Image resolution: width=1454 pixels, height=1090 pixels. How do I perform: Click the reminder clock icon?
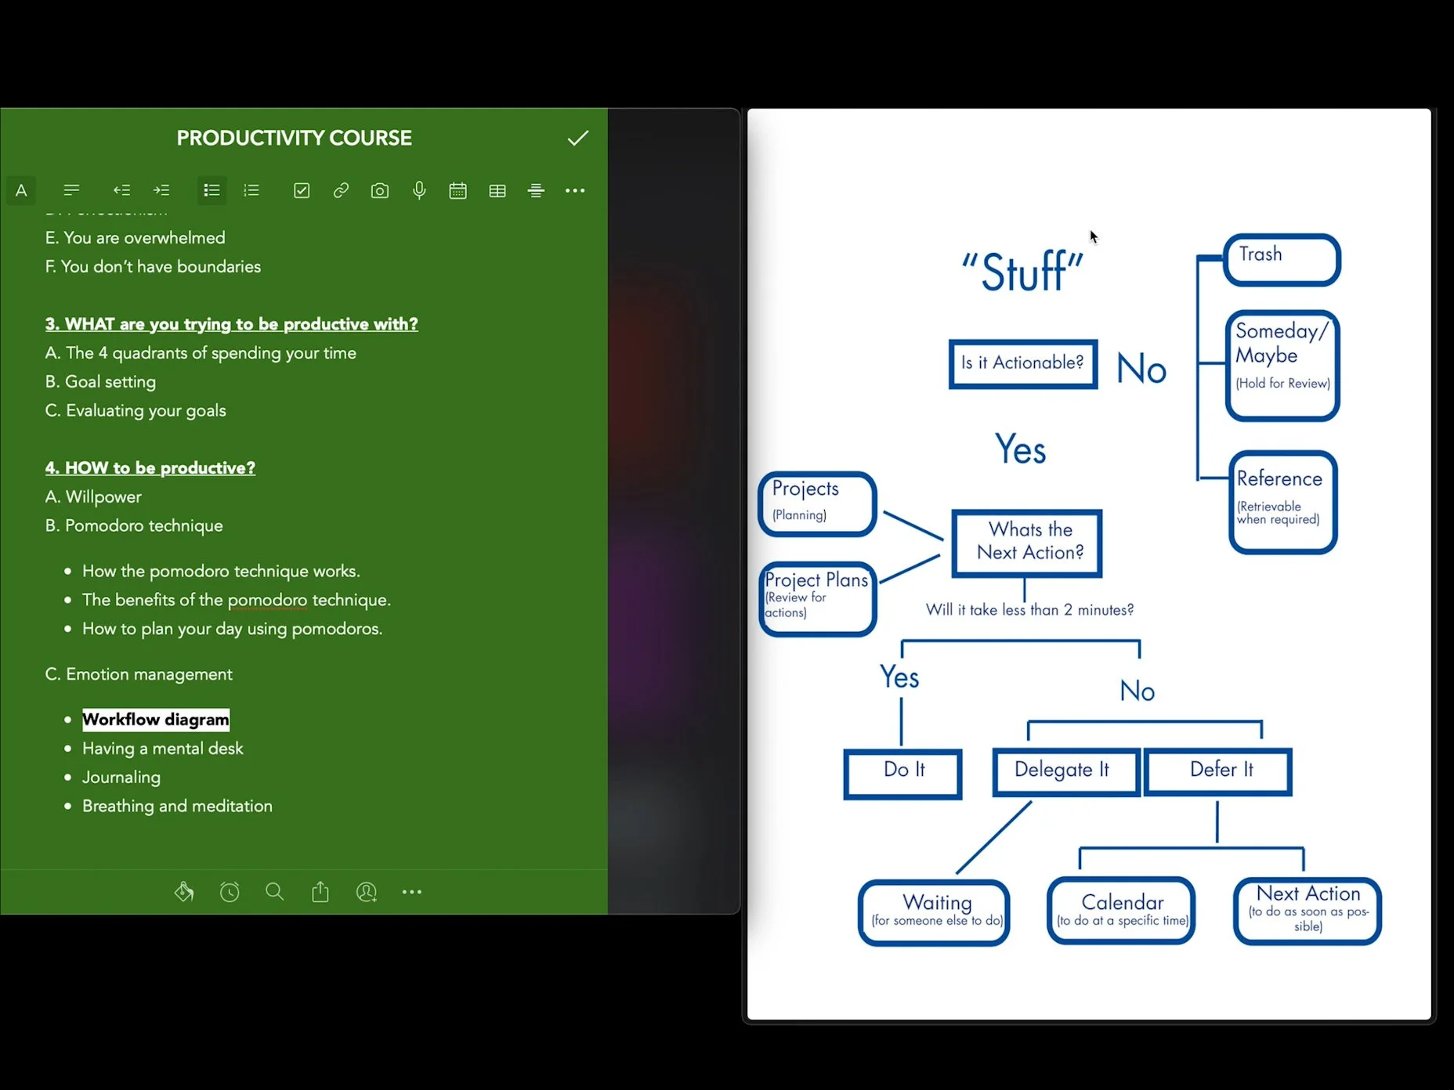[x=230, y=892]
